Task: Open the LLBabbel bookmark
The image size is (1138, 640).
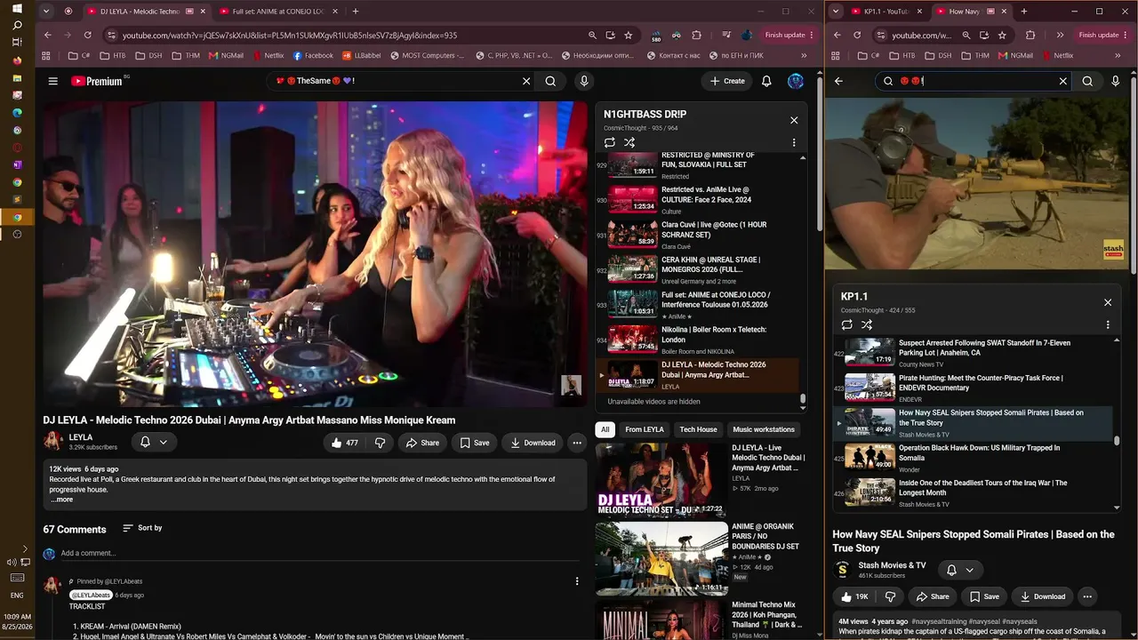Action: 361,55
